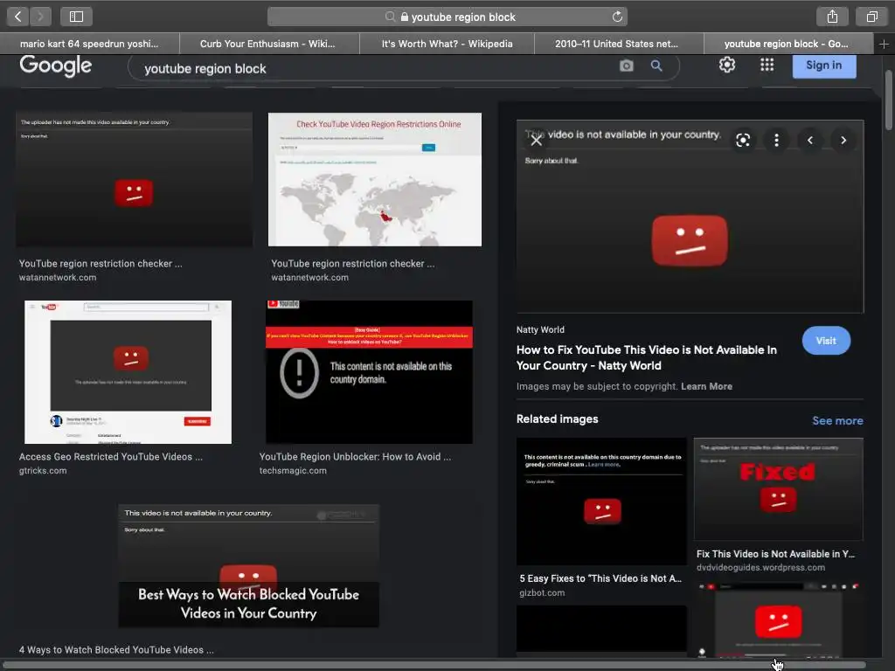Open the 'greedy, criminal scum' related image

[x=601, y=501]
